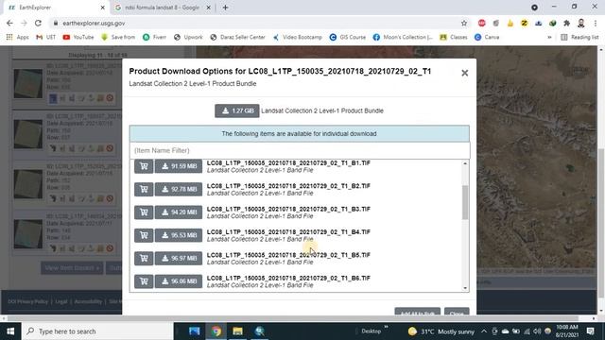605x340 pixels.
Task: Open the Classes bookmark
Action: [x=454, y=37]
